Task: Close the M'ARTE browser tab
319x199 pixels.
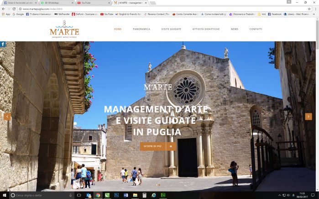Action: coord(146,3)
